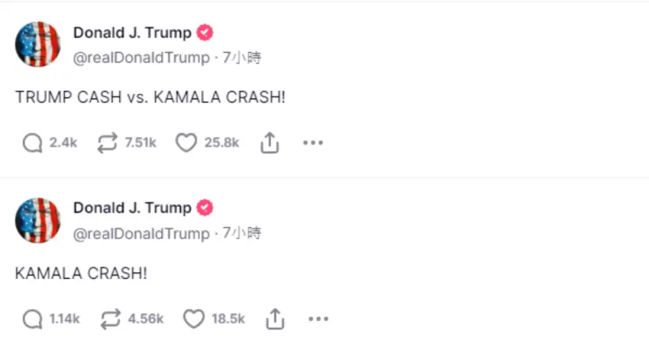The height and width of the screenshot is (347, 649).
Task: Reply to the second KAMALA CRASH! post
Action: [32, 319]
